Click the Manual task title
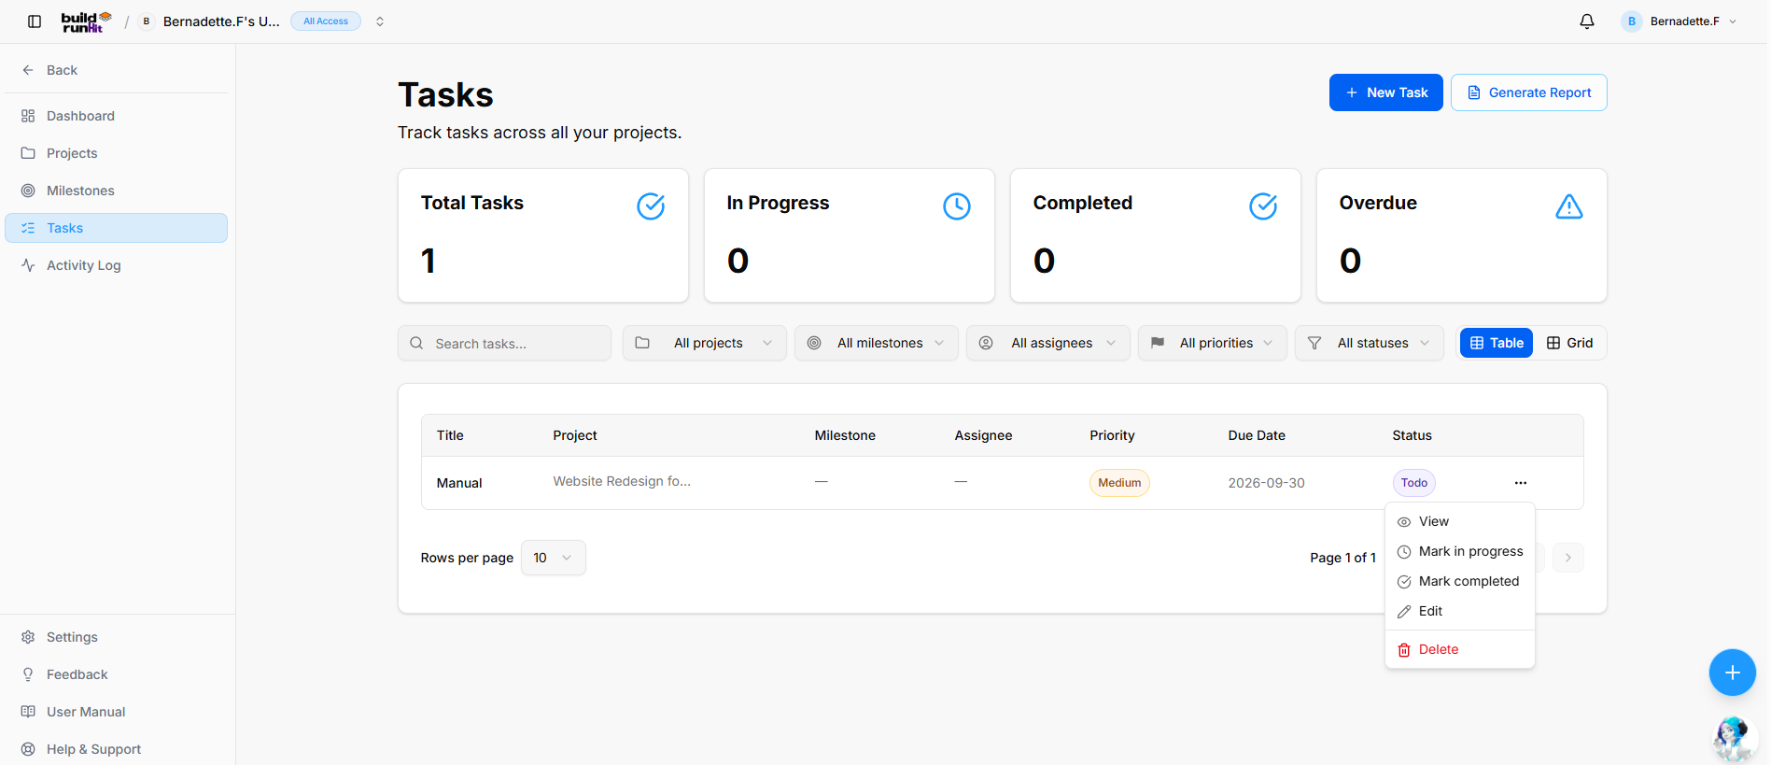1771x765 pixels. (x=459, y=483)
